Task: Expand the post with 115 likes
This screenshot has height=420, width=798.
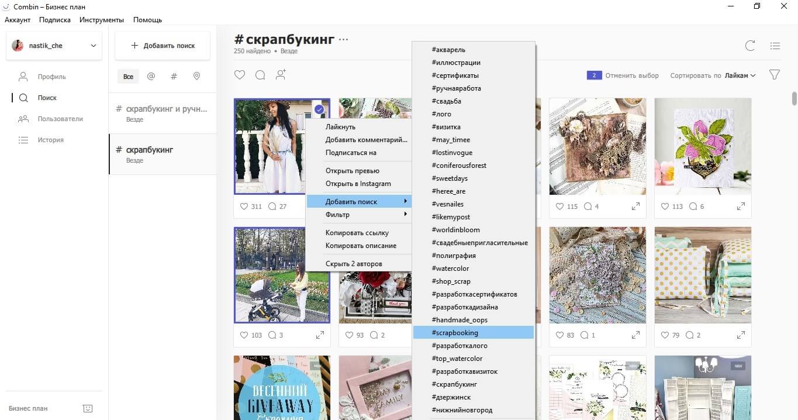Action: coord(635,206)
